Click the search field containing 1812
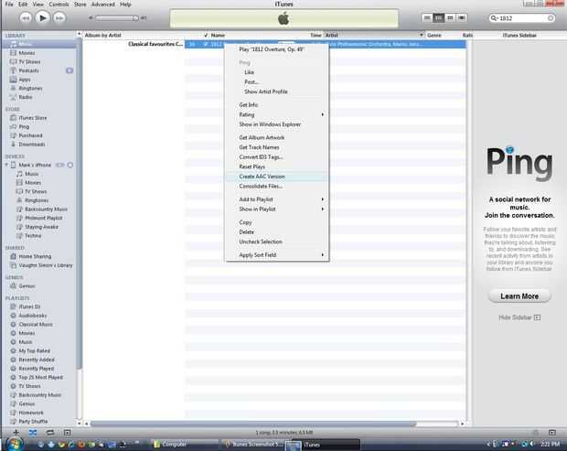The image size is (567, 451). (521, 18)
